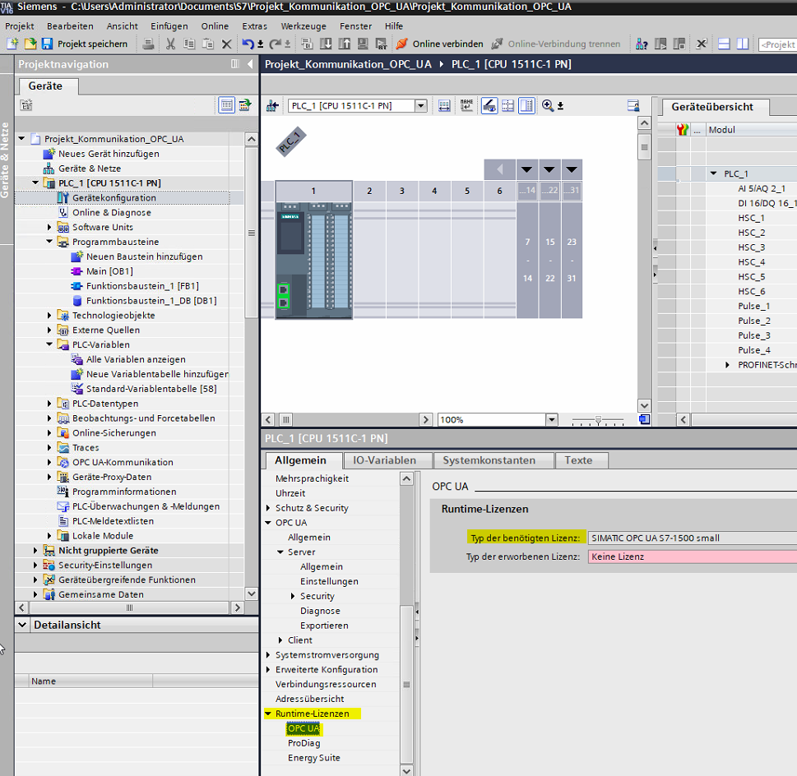
Task: Cut selection with the scissors icon
Action: click(171, 44)
